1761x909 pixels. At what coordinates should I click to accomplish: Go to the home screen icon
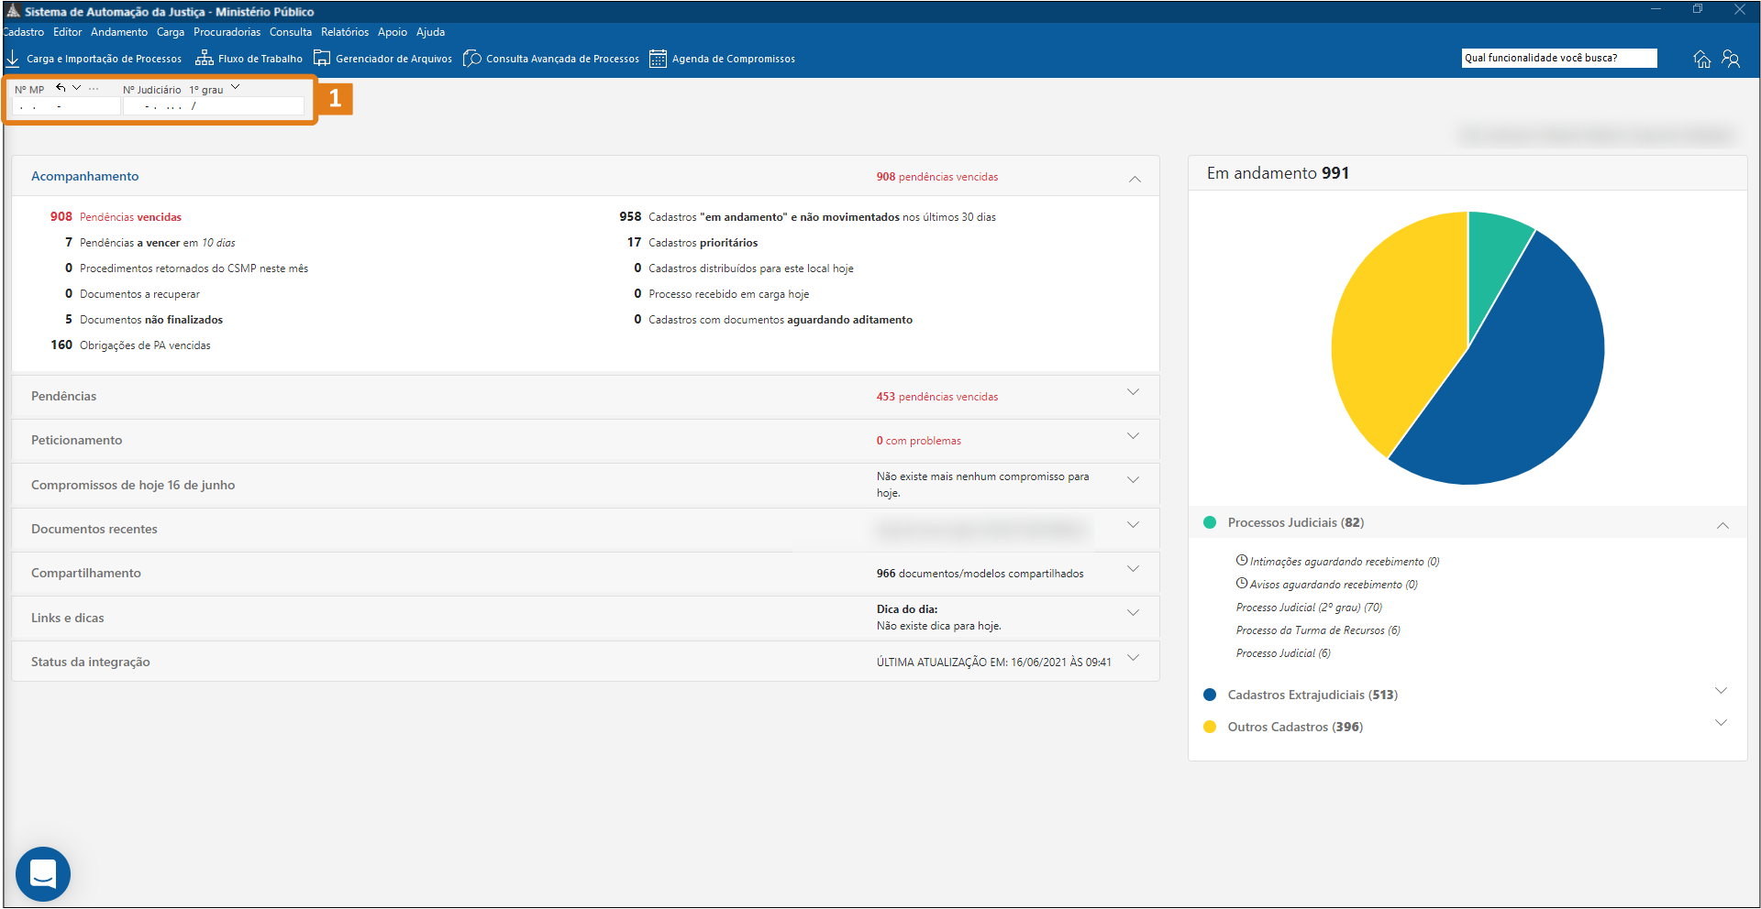point(1702,59)
